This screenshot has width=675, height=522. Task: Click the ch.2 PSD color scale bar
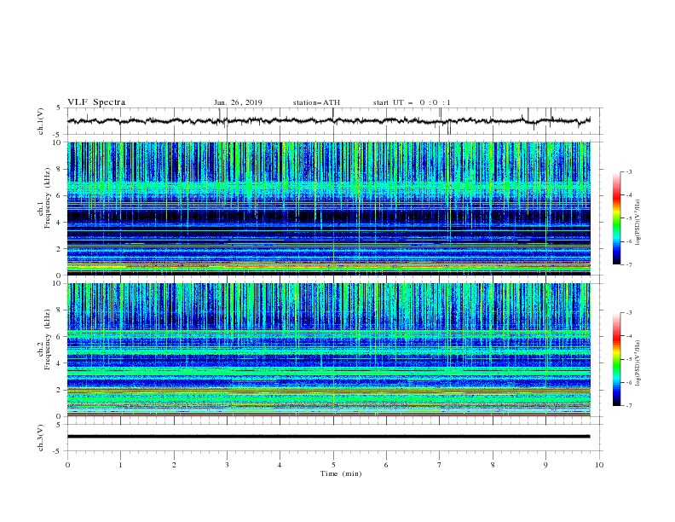[616, 359]
